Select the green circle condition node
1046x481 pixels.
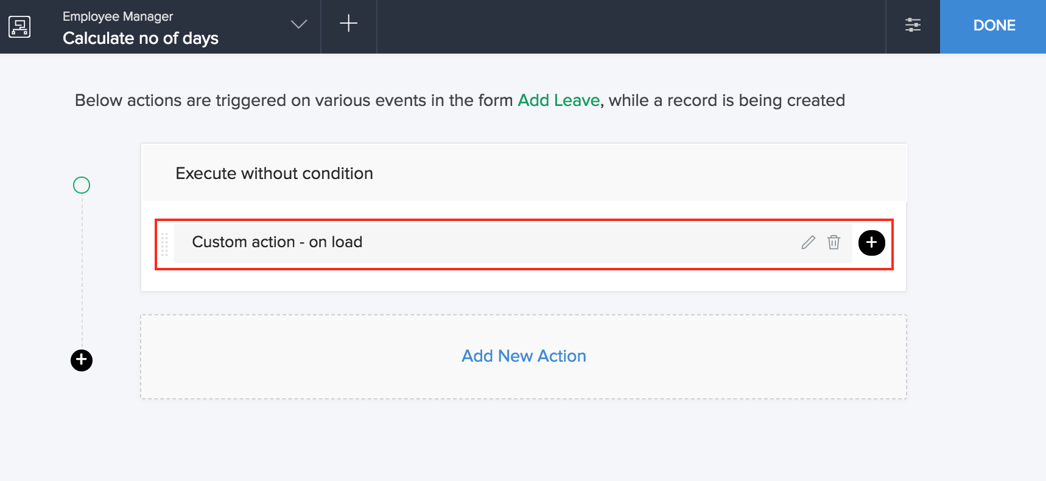coord(82,185)
